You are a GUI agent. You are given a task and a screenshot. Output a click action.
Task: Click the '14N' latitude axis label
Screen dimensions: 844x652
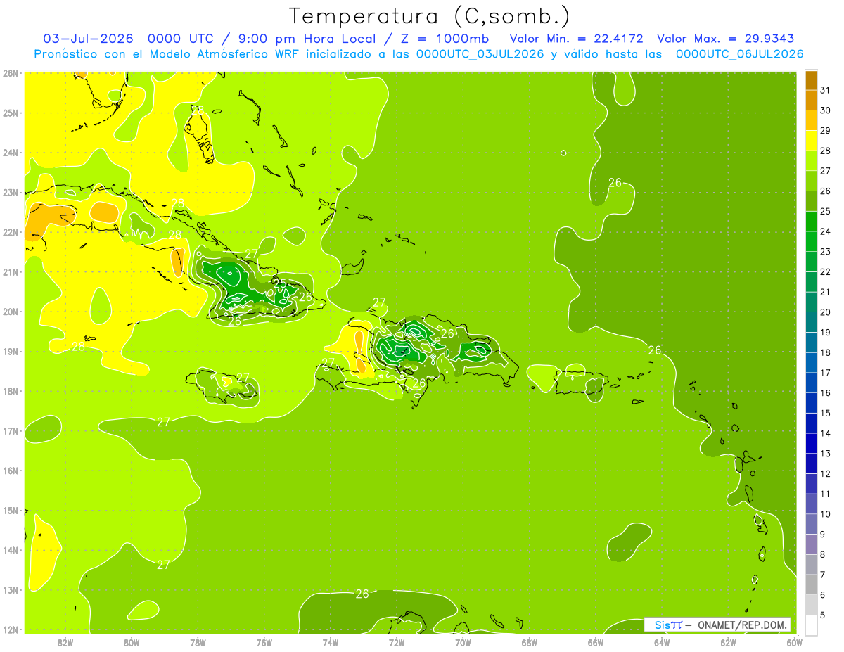coord(11,550)
